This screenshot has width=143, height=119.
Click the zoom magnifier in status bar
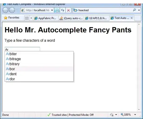(x=122, y=115)
